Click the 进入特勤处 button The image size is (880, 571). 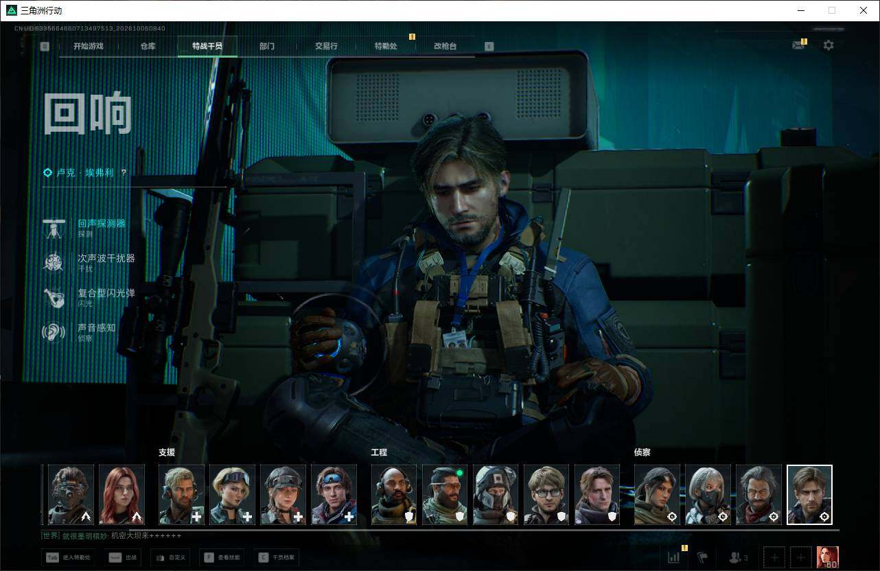coord(69,558)
